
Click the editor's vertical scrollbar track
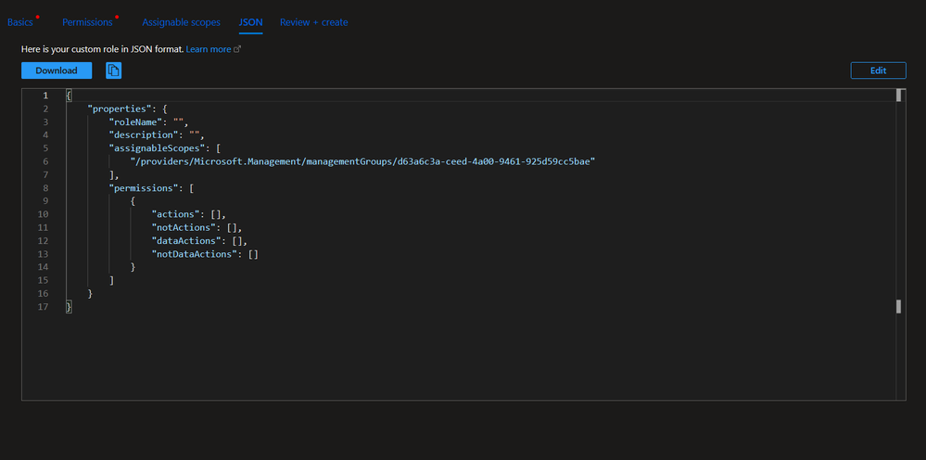(x=899, y=204)
